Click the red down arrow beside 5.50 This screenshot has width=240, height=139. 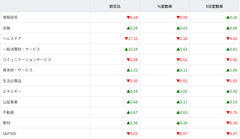[x=128, y=81]
